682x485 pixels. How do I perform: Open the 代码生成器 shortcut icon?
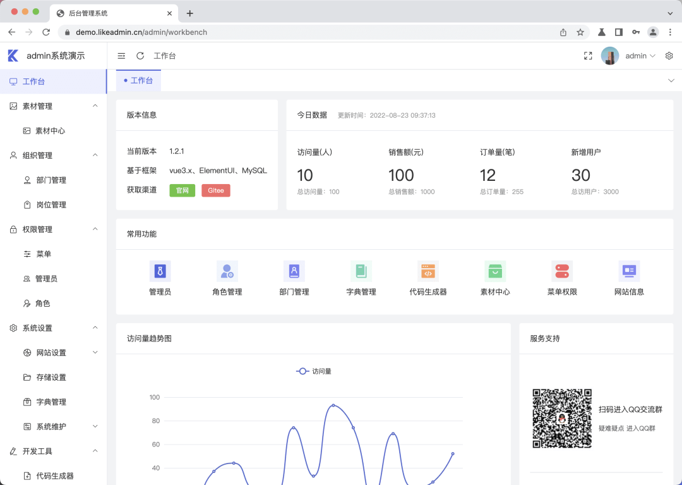pos(428,271)
